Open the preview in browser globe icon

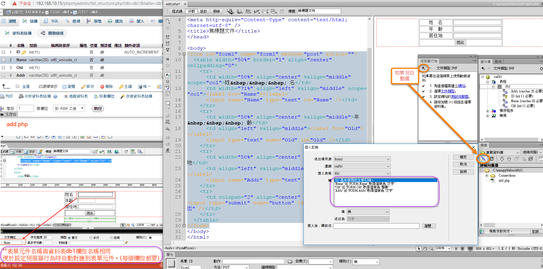(240, 11)
